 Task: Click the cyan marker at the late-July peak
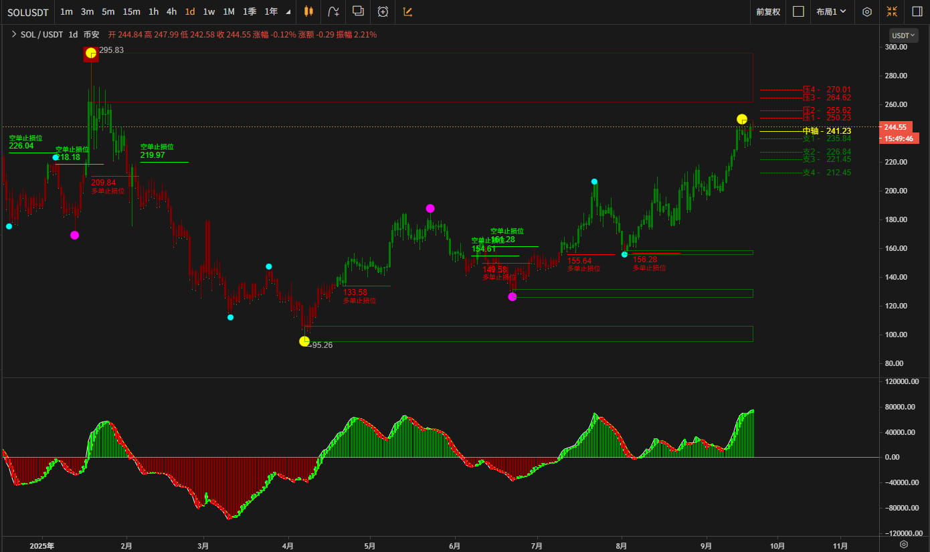coord(594,181)
